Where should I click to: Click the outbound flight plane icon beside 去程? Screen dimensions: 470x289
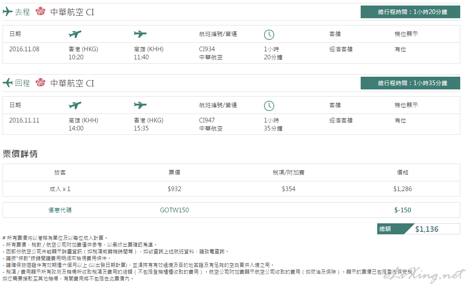8,12
